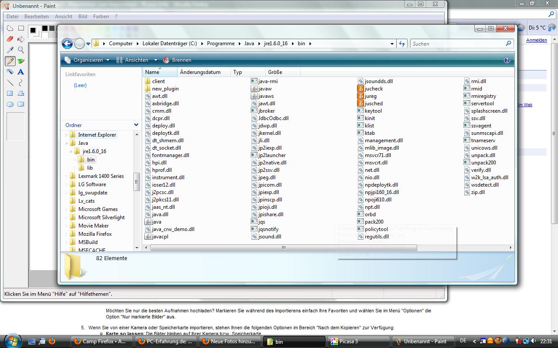This screenshot has width=558, height=348.
Task: Click the Brennen toolbar button
Action: [x=177, y=60]
